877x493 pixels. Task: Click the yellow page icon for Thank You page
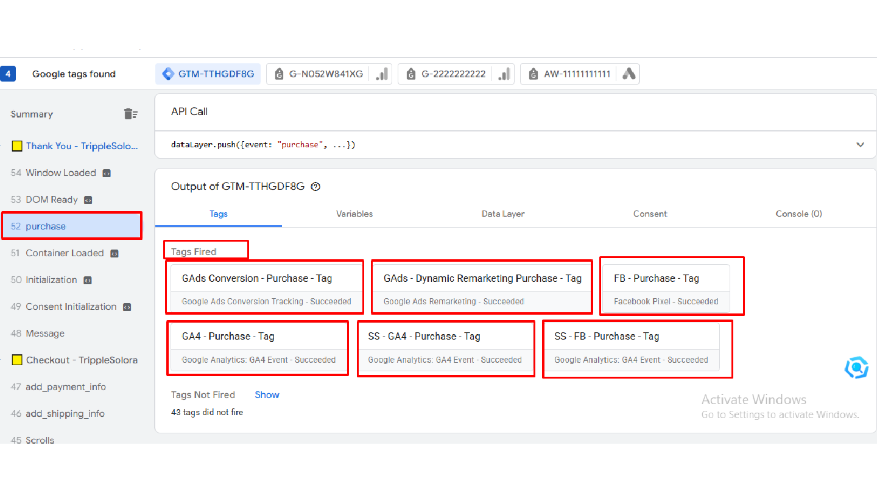17,146
